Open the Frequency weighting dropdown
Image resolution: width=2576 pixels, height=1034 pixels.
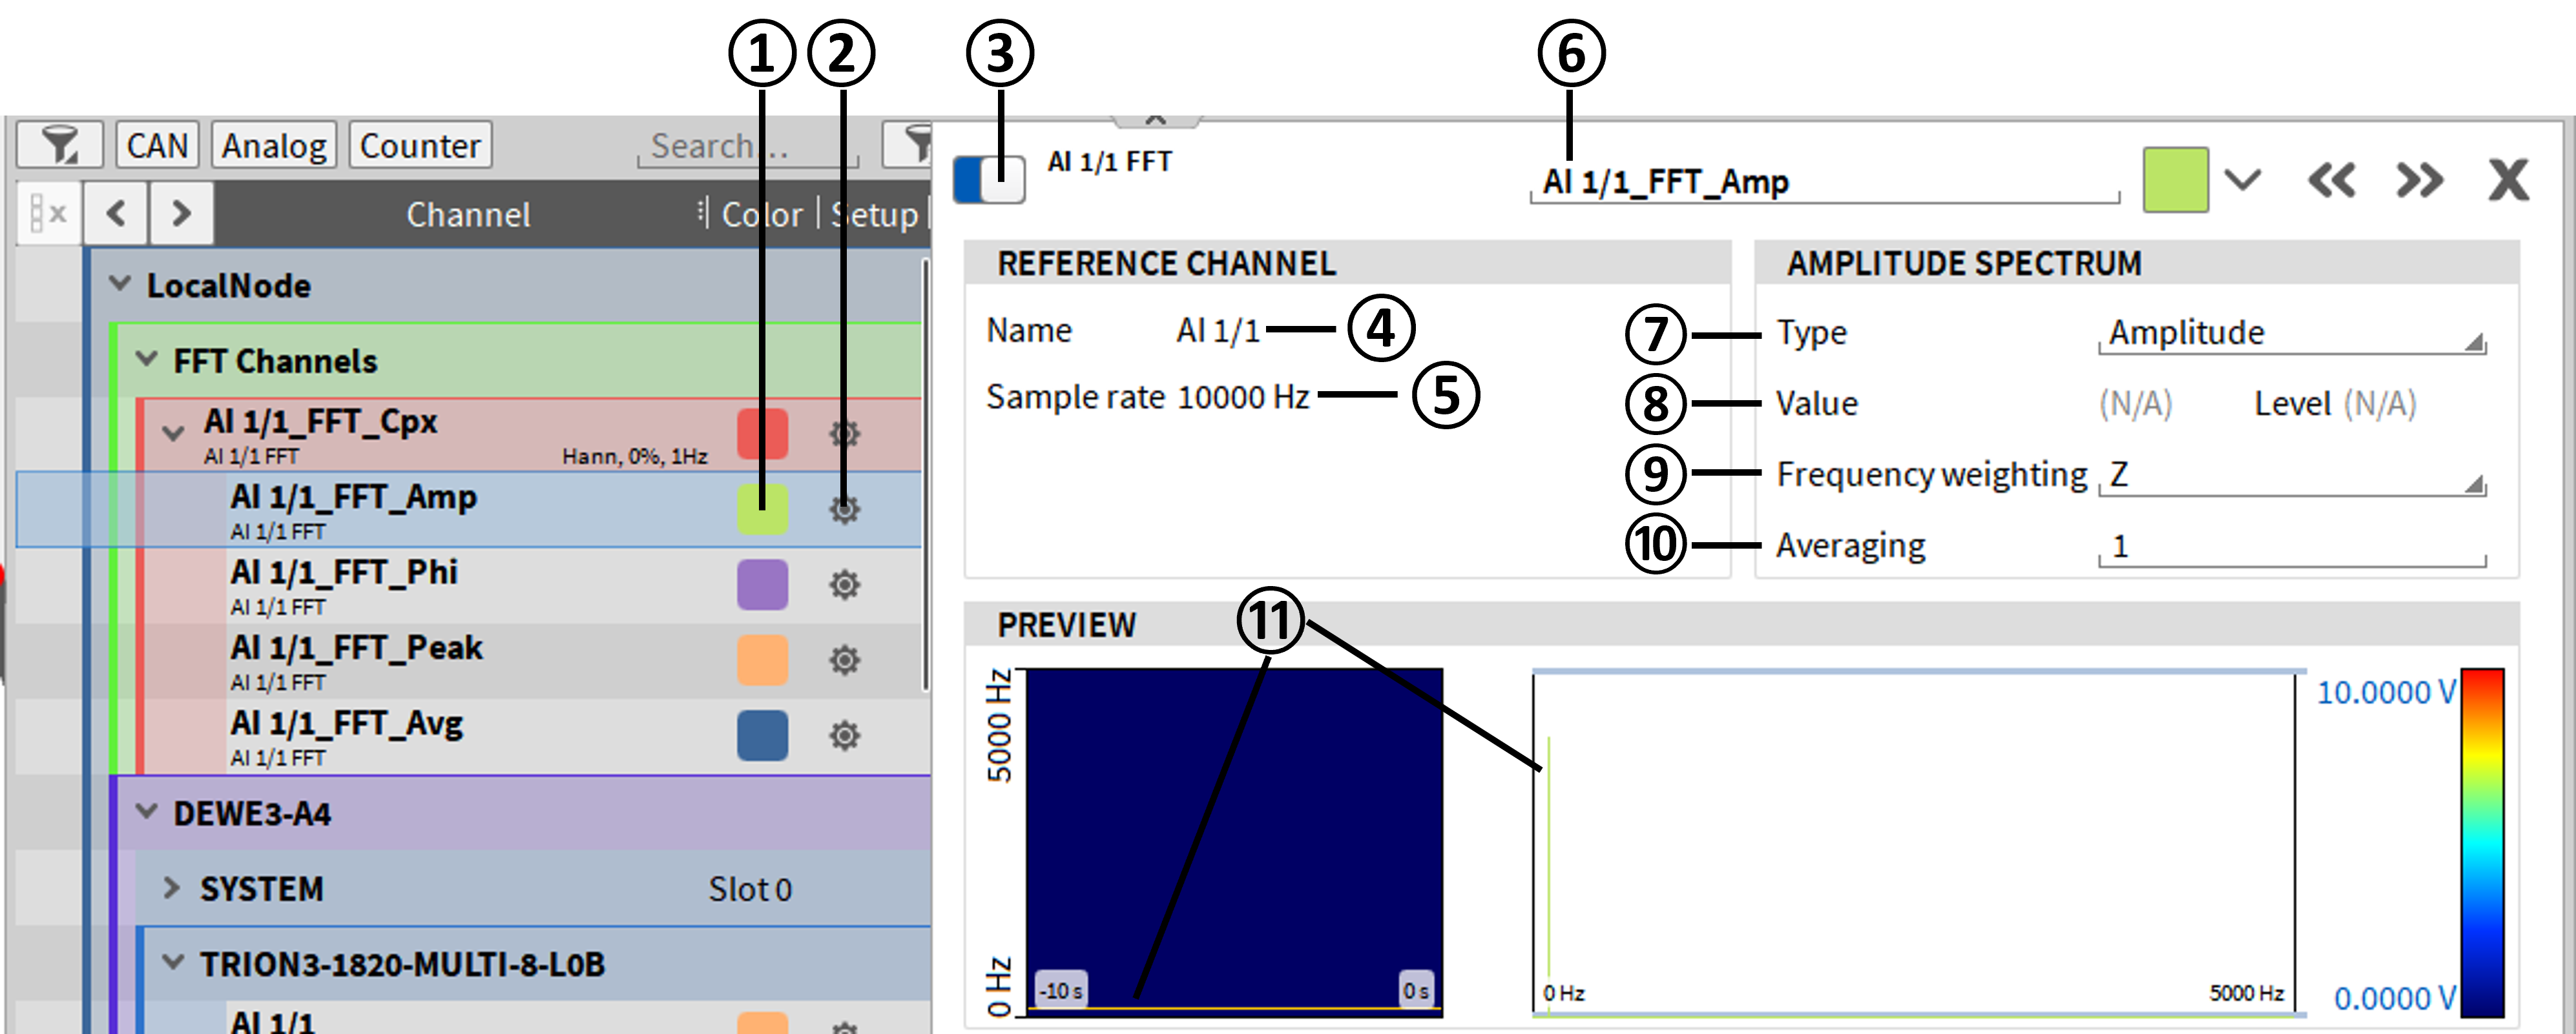(2291, 474)
